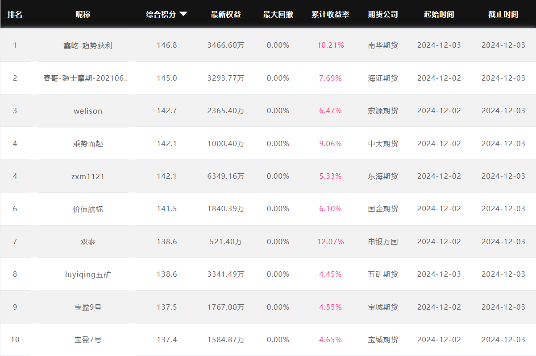The image size is (536, 356).
Task: Select the 中大期货 company cell
Action: (383, 143)
